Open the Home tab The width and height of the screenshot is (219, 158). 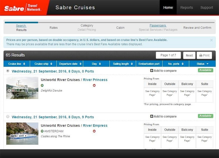(x=168, y=7)
